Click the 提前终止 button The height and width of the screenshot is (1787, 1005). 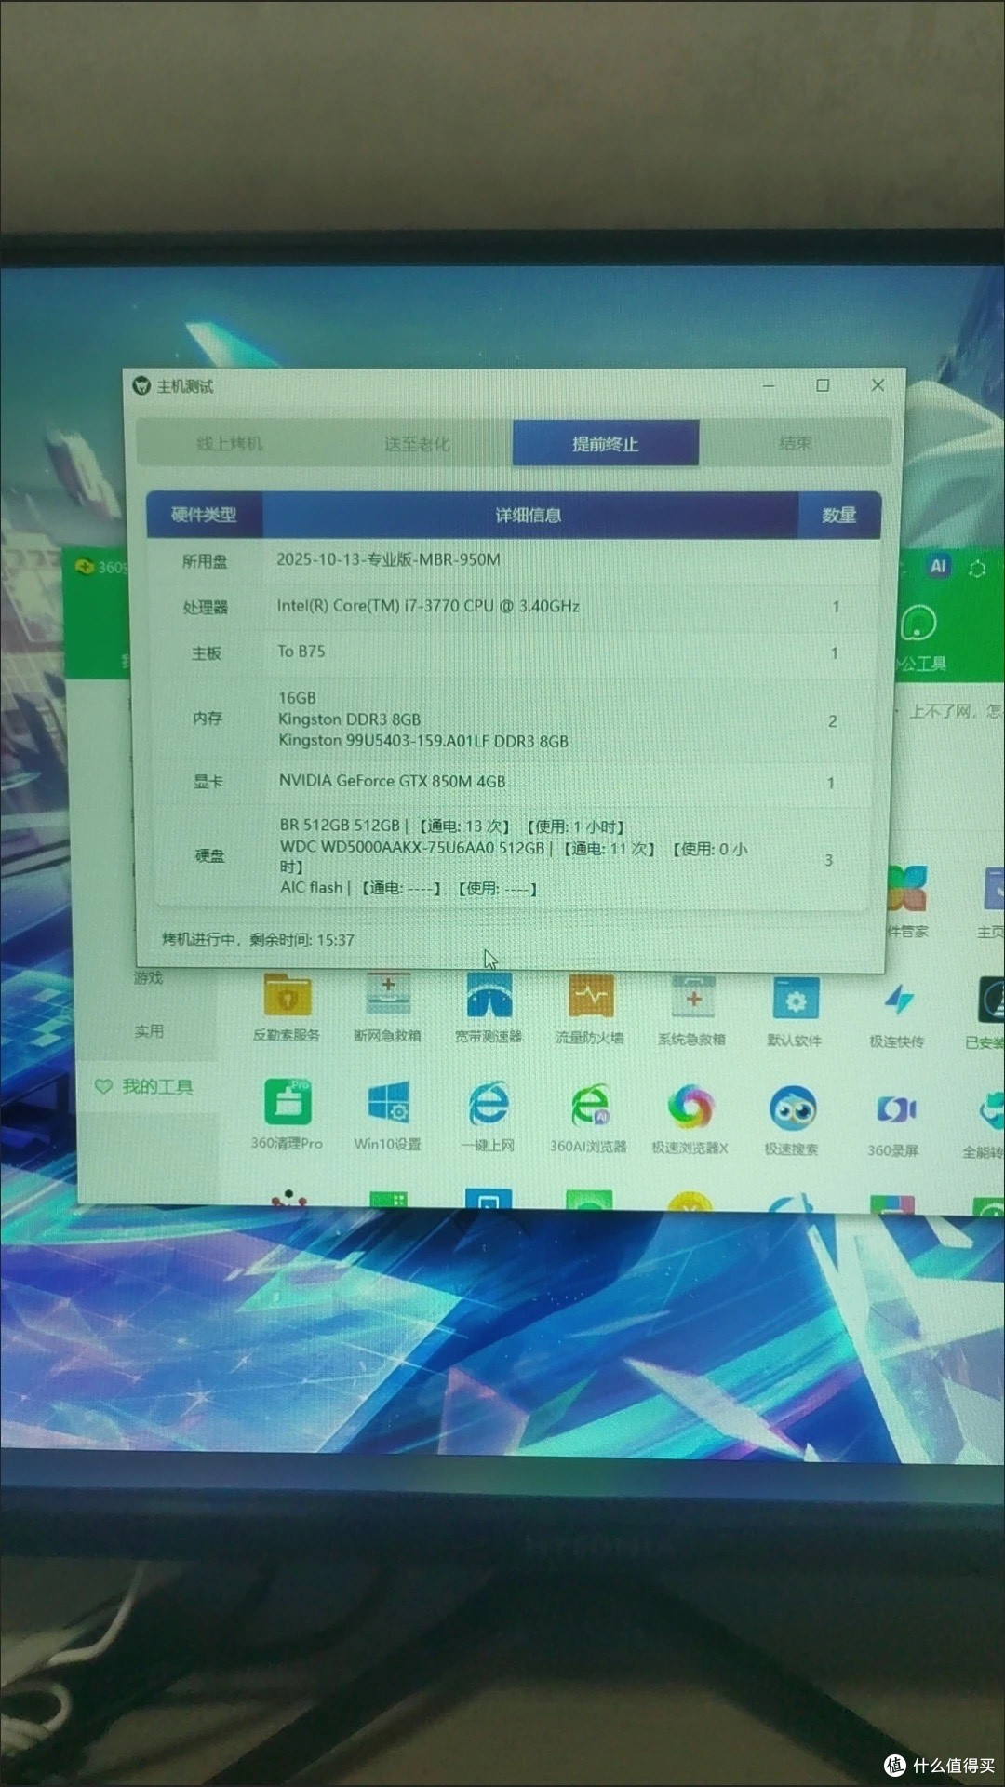tap(605, 443)
